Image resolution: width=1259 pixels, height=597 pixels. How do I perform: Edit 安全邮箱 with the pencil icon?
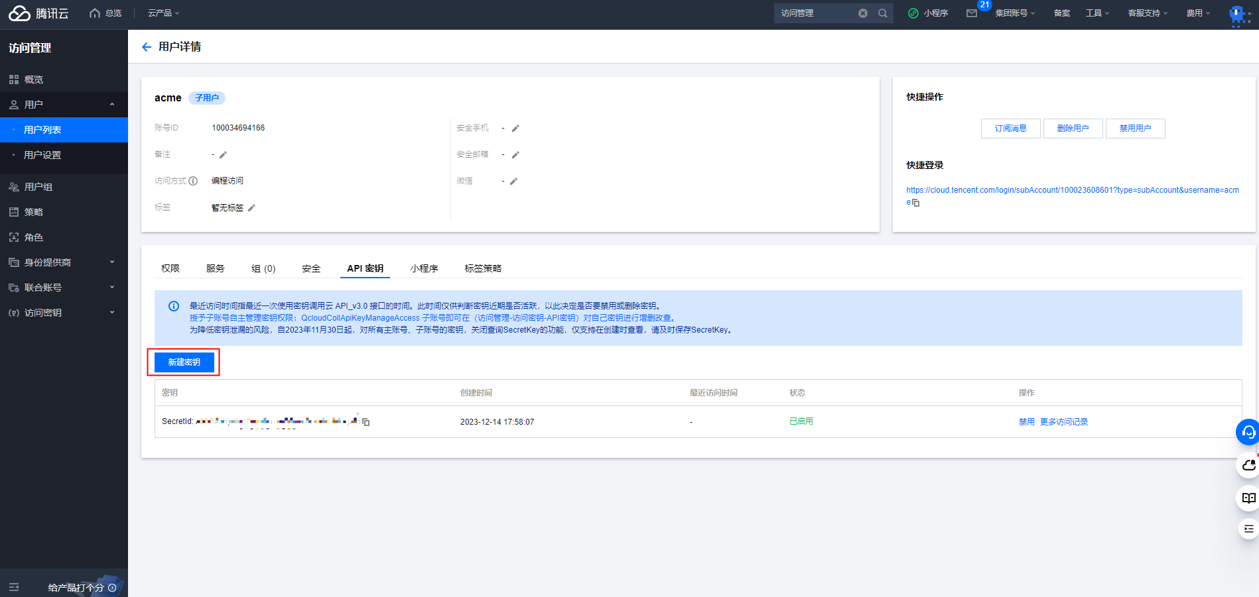(x=516, y=154)
